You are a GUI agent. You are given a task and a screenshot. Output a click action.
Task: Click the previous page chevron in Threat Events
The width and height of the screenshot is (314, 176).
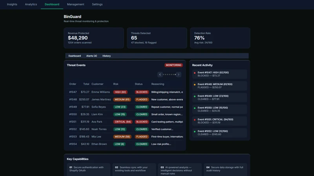click(160, 74)
